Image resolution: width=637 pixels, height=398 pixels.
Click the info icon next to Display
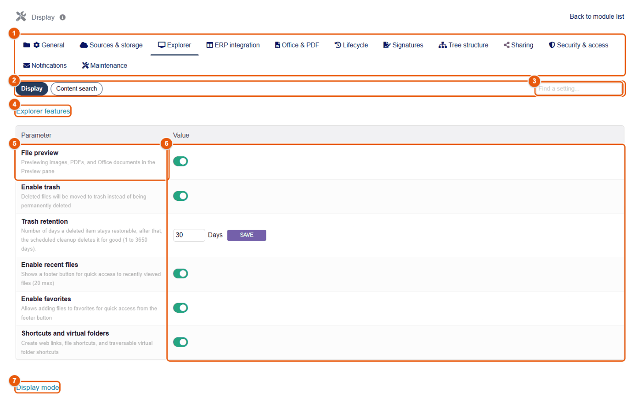(x=62, y=17)
